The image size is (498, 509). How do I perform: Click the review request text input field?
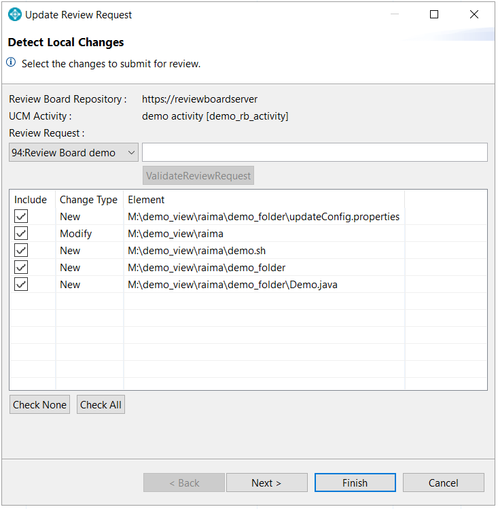(x=315, y=153)
